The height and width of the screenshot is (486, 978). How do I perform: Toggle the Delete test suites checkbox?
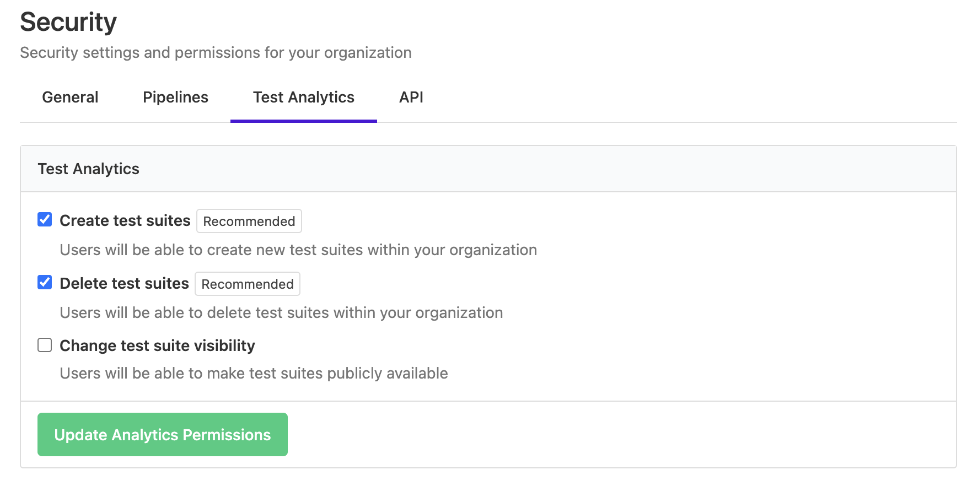(45, 283)
